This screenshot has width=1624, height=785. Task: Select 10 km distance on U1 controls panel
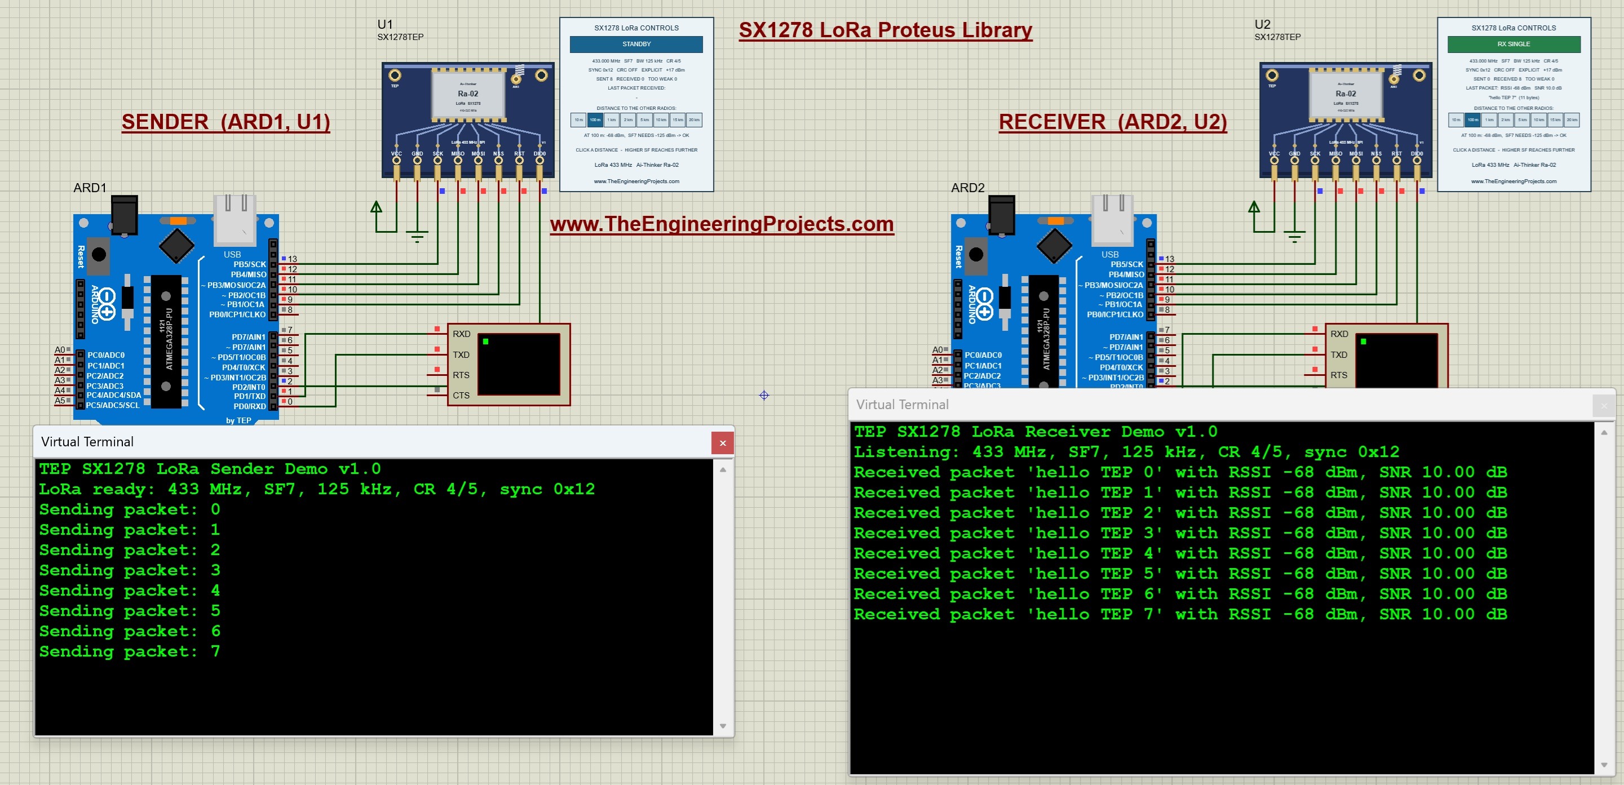point(661,119)
